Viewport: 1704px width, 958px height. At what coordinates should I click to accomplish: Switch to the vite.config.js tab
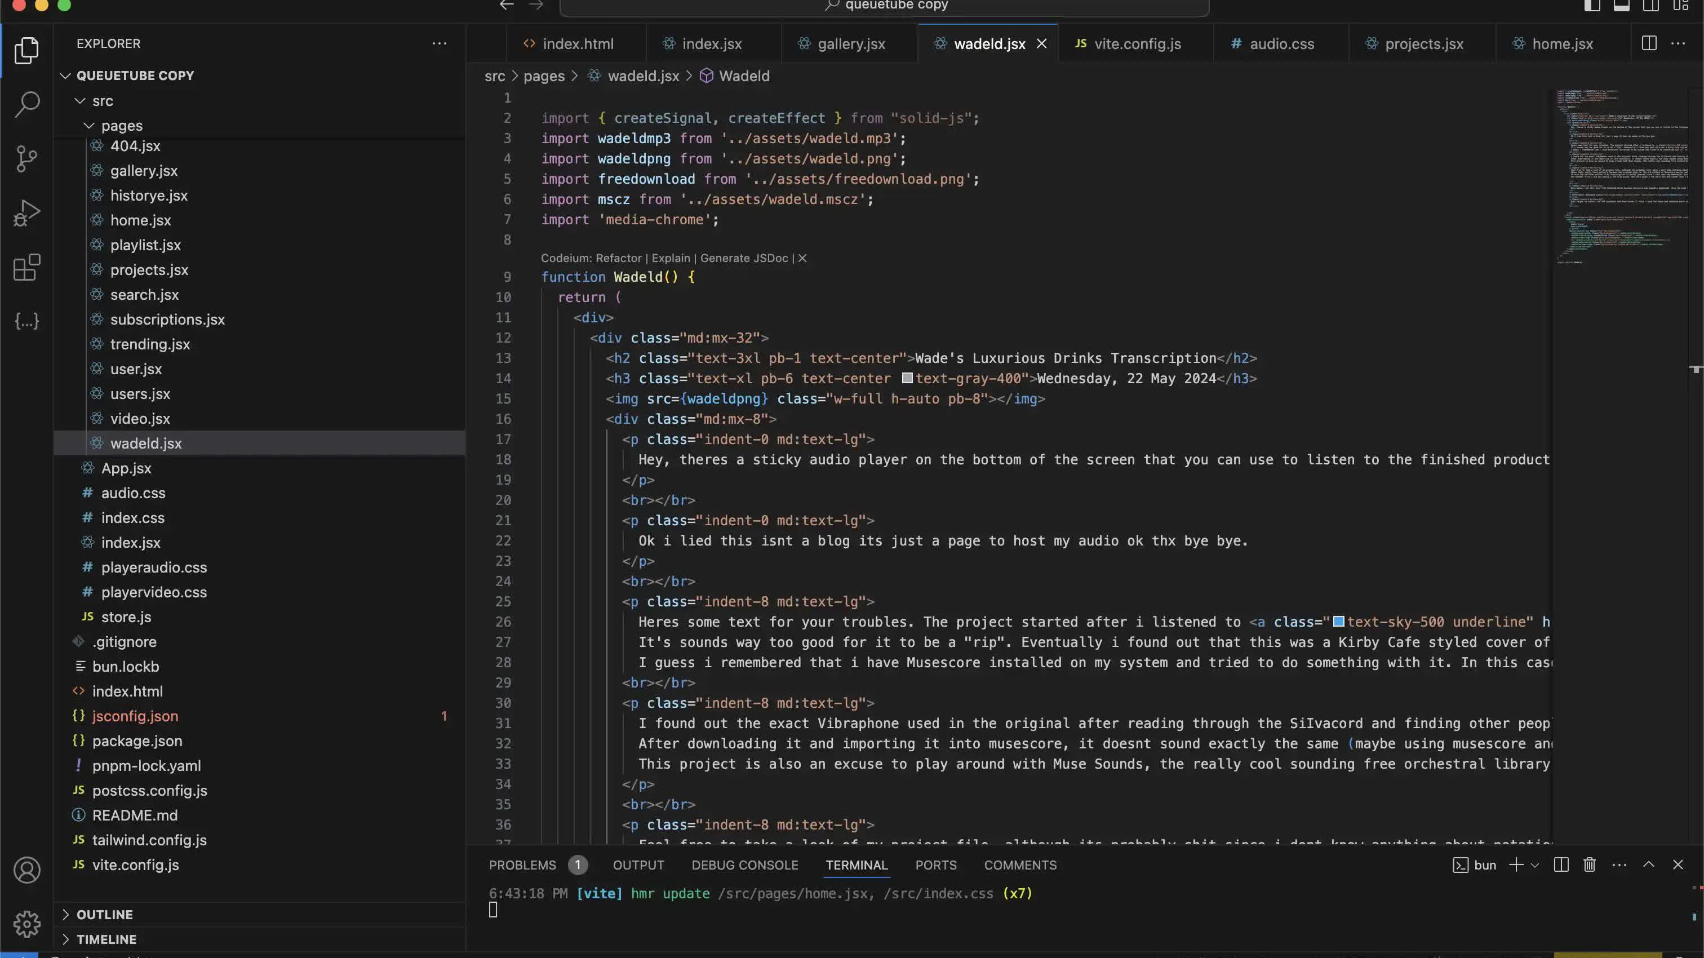point(1137,43)
